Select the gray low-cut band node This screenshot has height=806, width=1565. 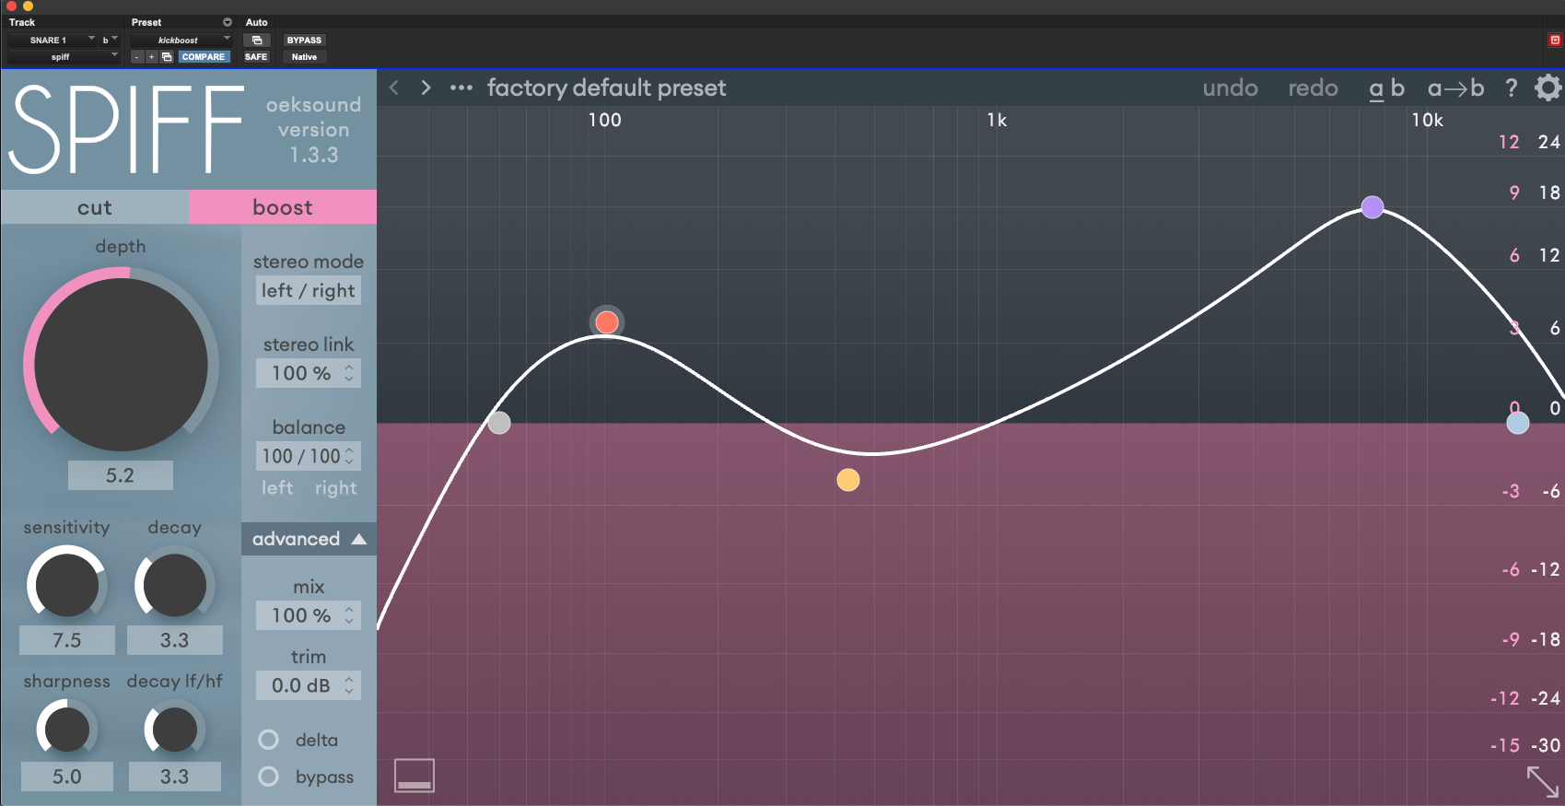click(499, 423)
